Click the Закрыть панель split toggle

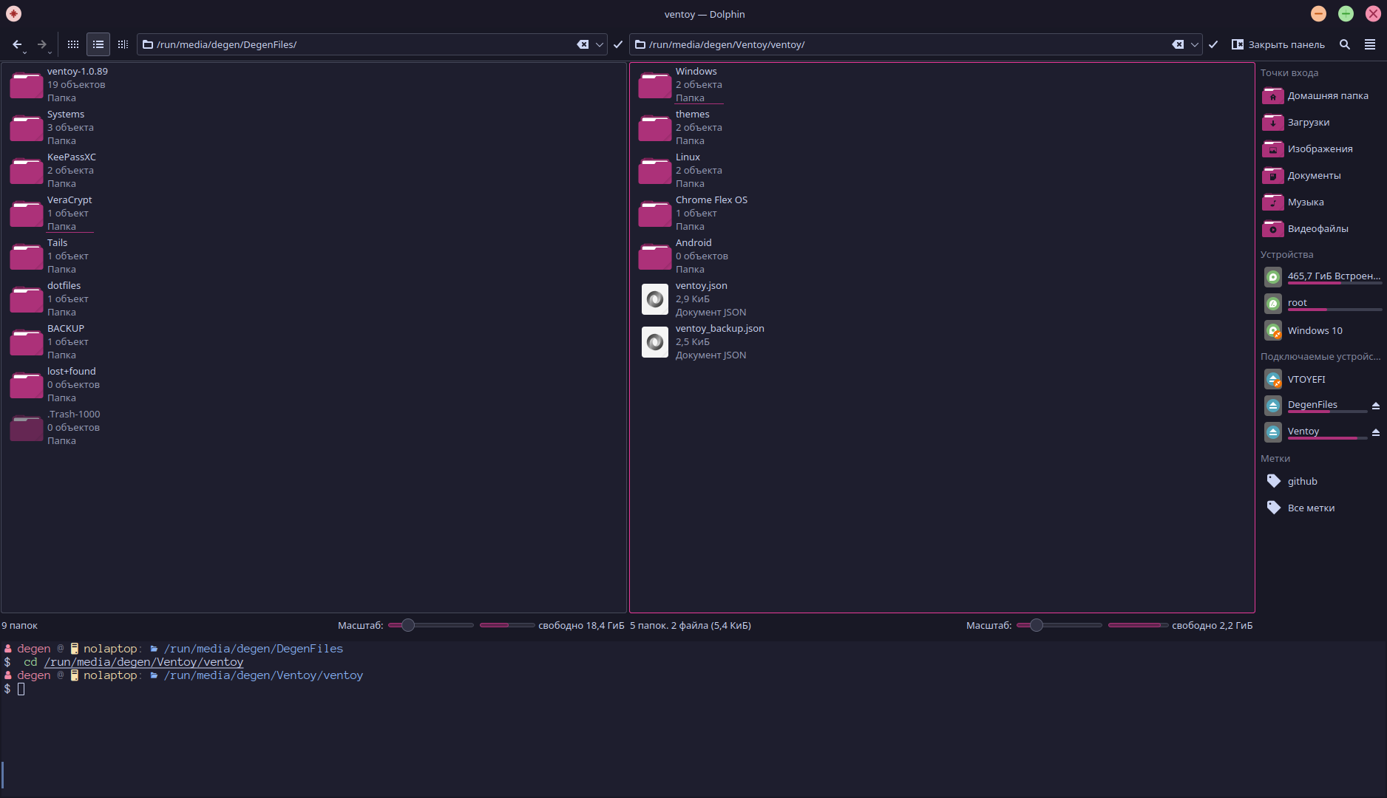point(1278,44)
